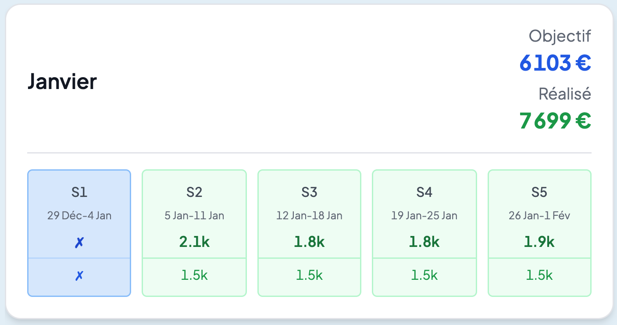
Task: Click the 1.8k value in S3
Action: (309, 242)
